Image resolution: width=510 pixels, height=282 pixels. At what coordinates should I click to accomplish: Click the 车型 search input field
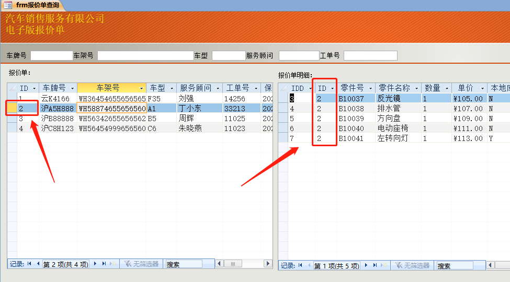[229, 55]
